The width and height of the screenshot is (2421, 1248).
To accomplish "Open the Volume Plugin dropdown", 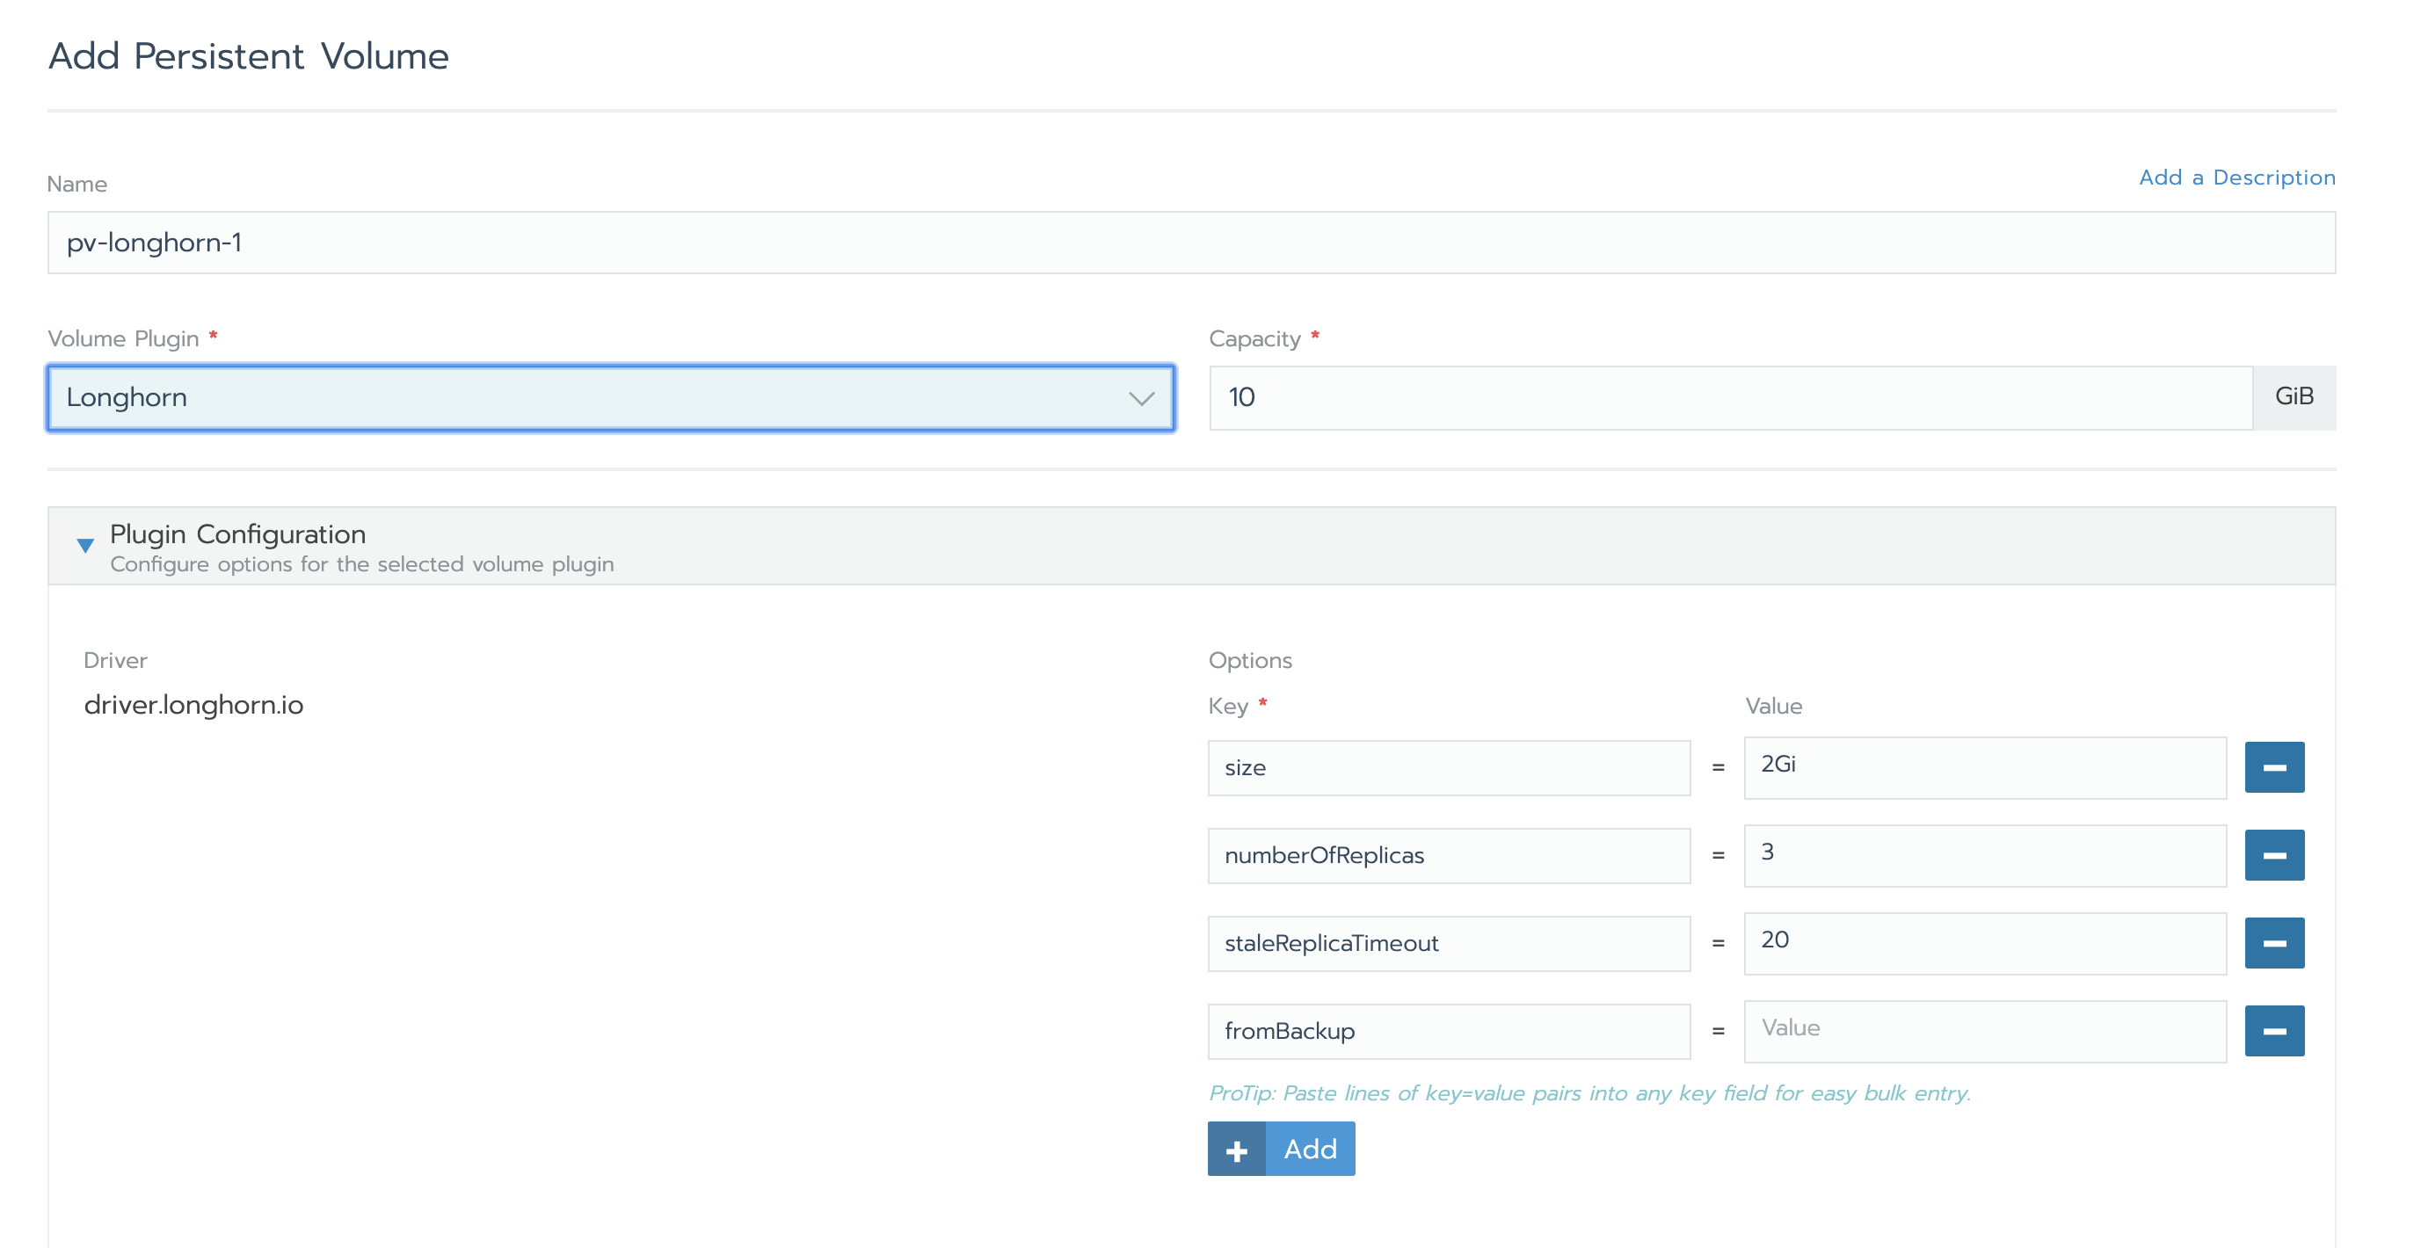I will coord(611,397).
